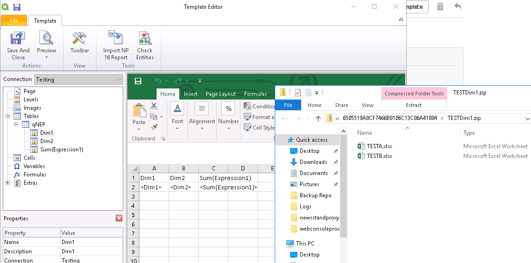Expand the Extras tree node

pyautogui.click(x=8, y=183)
